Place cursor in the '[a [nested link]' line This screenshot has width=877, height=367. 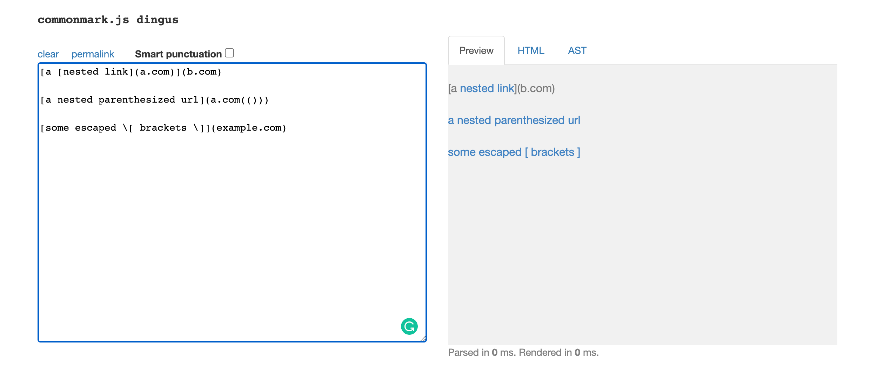click(131, 72)
